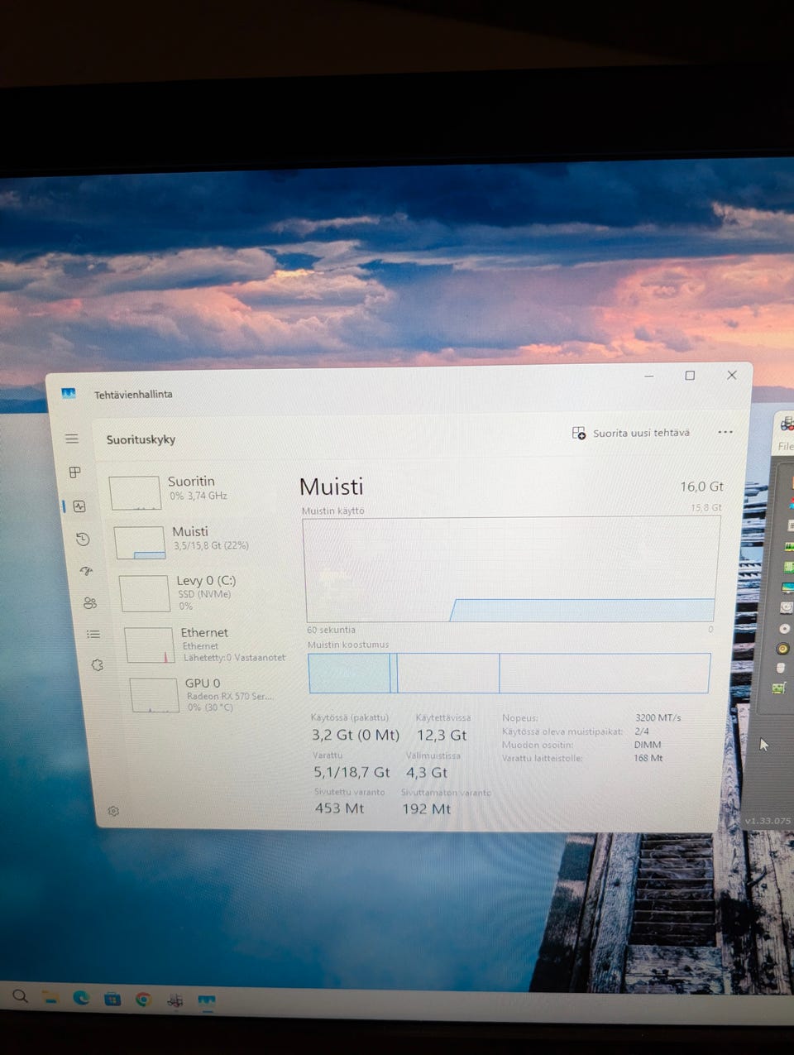
Task: Open Windows Search from the taskbar
Action: click(20, 996)
